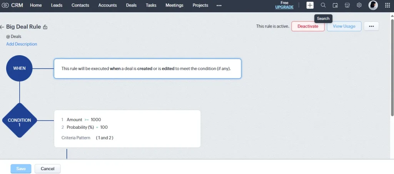Click the Probability (%) = 100 criterion

click(x=84, y=127)
